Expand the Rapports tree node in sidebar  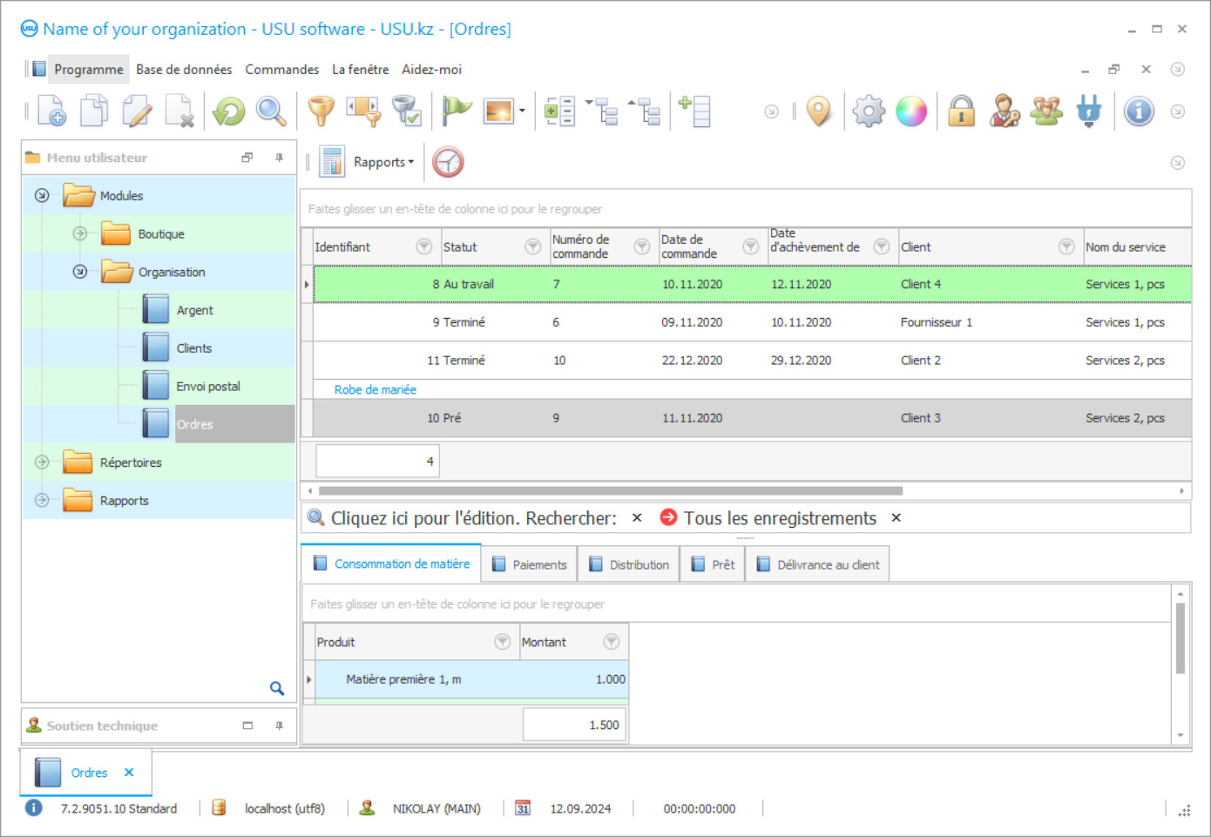point(42,500)
